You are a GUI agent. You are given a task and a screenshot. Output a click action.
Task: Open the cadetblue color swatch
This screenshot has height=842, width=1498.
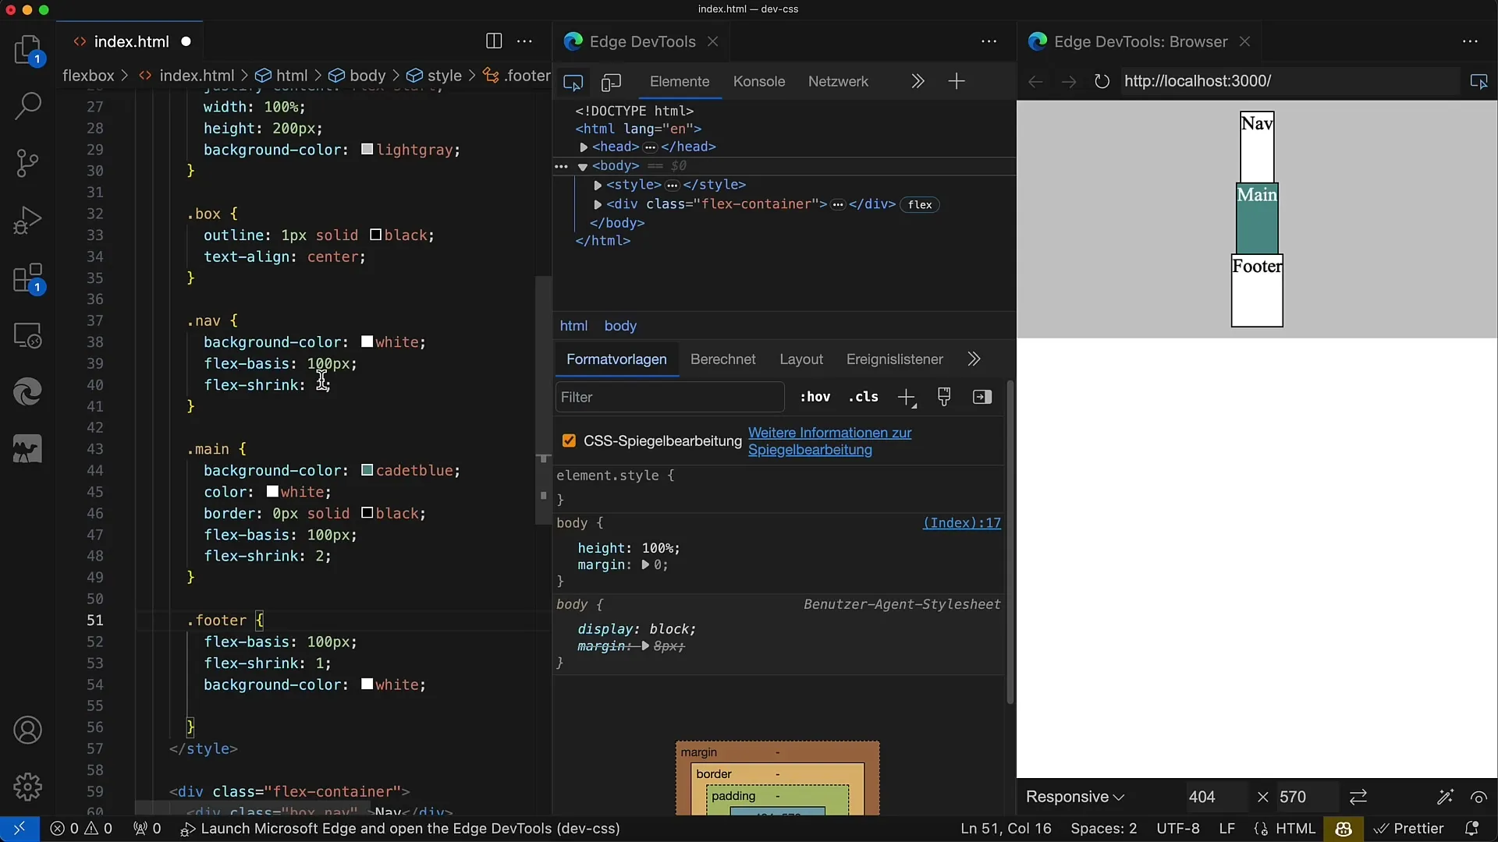point(367,471)
